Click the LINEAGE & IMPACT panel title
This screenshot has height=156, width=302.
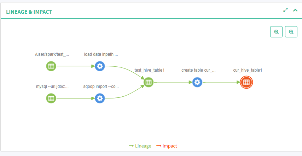[x=29, y=12]
